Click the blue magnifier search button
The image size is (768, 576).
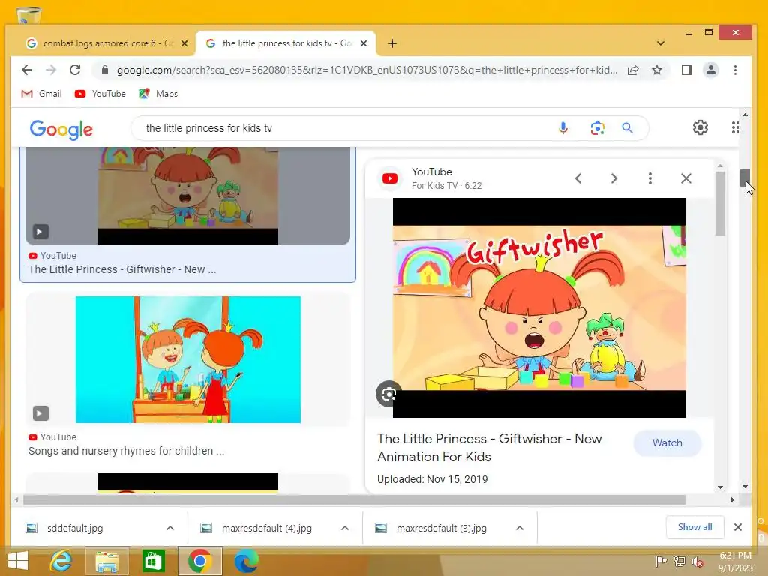pyautogui.click(x=628, y=128)
